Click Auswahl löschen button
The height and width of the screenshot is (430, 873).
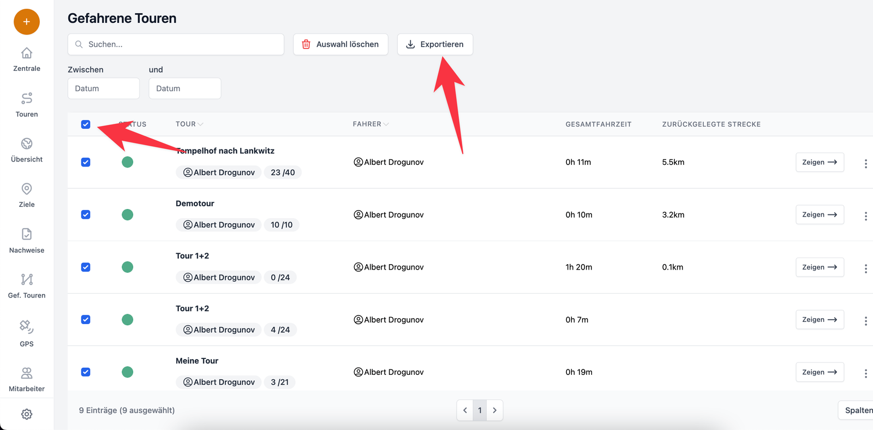coord(340,44)
